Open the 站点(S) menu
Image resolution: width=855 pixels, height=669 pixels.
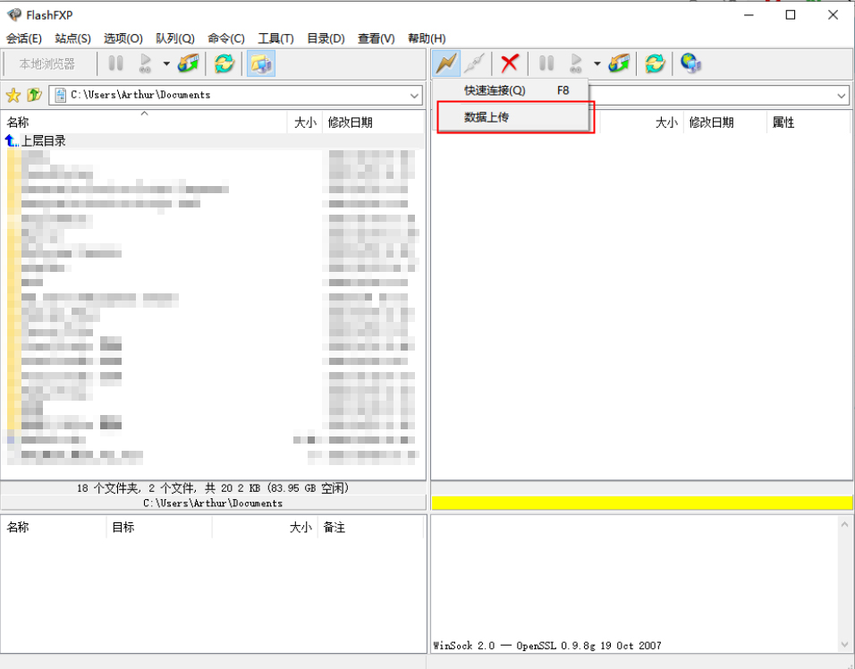click(x=73, y=38)
